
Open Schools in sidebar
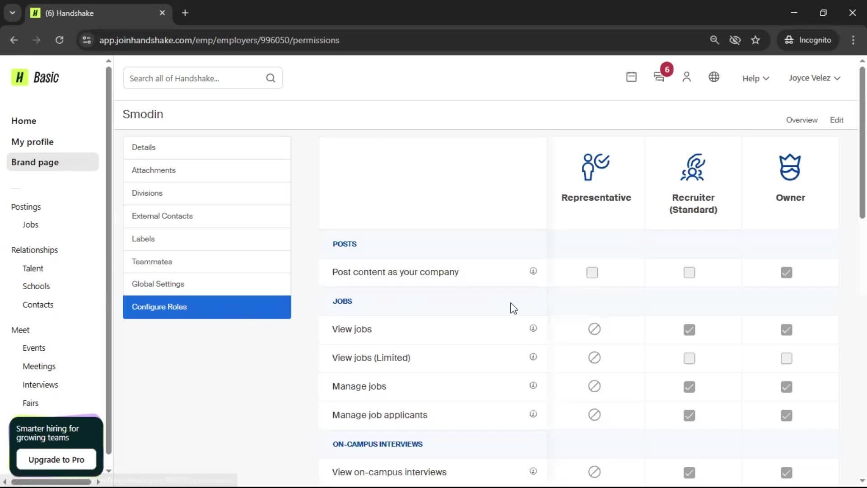pyautogui.click(x=36, y=286)
